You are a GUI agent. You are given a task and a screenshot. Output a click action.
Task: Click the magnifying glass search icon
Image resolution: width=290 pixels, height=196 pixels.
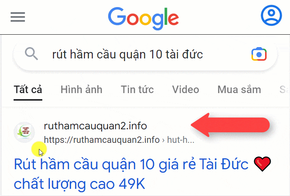coord(31,54)
